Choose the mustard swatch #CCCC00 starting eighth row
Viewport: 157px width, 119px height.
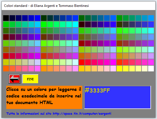[6, 62]
